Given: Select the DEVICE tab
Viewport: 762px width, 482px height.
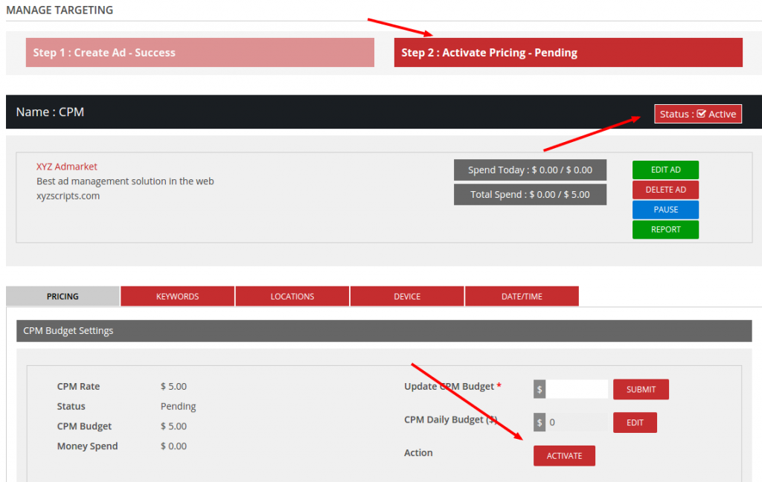Looking at the screenshot, I should pos(407,295).
